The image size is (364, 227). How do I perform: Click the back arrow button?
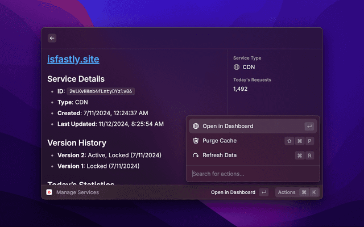(x=52, y=38)
